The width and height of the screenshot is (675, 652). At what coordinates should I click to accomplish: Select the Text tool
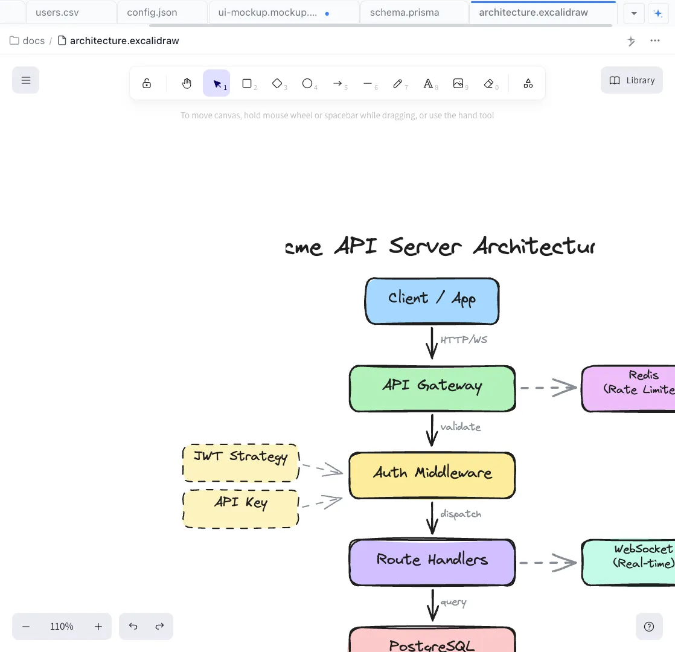click(429, 83)
